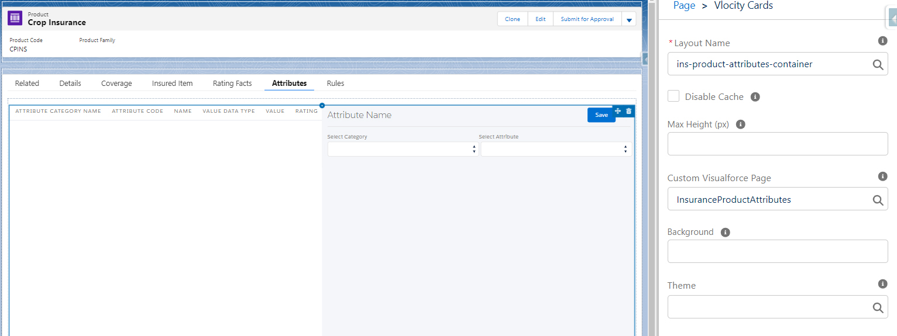
Task: Open more actions dropdown beside Submit for Approval
Action: (x=629, y=19)
